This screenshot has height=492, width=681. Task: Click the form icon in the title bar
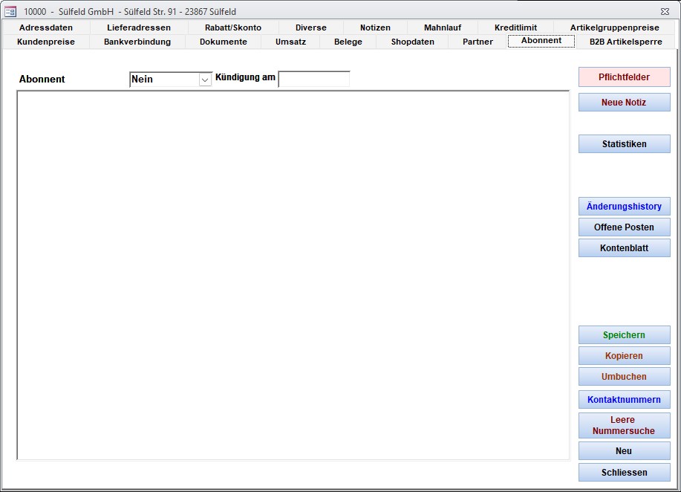(10, 11)
